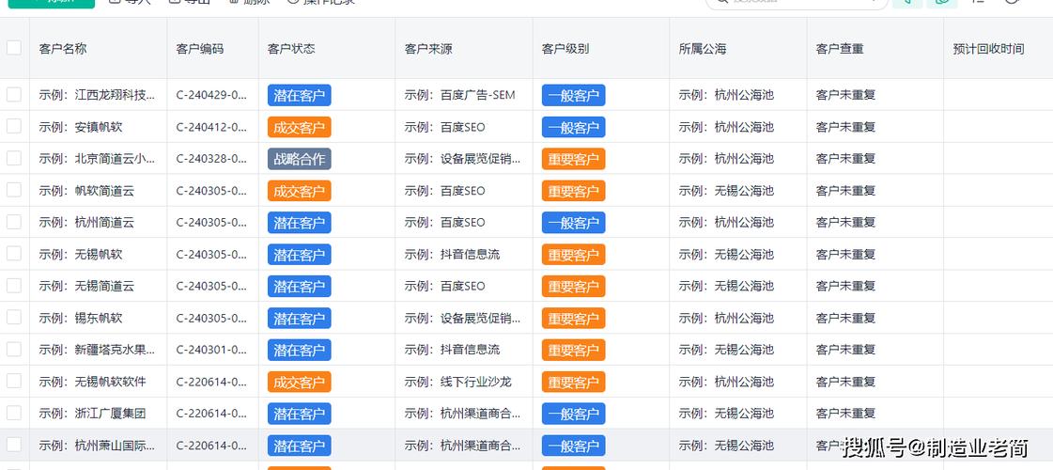Open customer 示例：杭州萧山国际
Image resolution: width=1053 pixels, height=470 pixels.
click(x=98, y=446)
